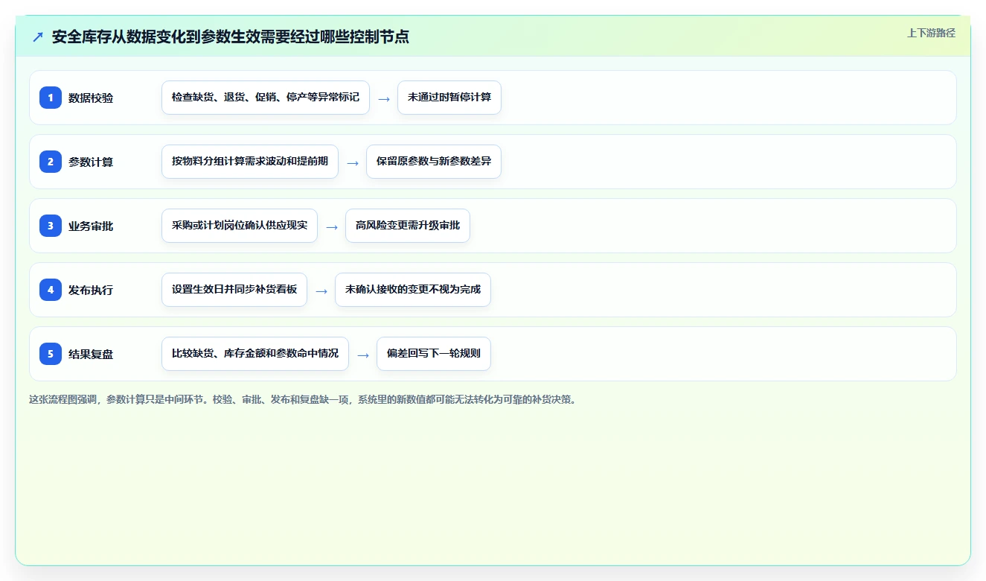
Task: Click the 数据校验 step label
Action: pyautogui.click(x=91, y=98)
